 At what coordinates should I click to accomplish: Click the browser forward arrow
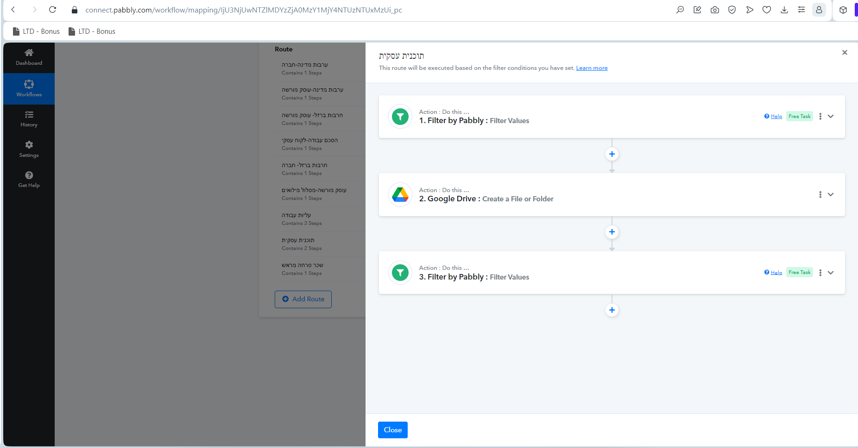pyautogui.click(x=34, y=10)
